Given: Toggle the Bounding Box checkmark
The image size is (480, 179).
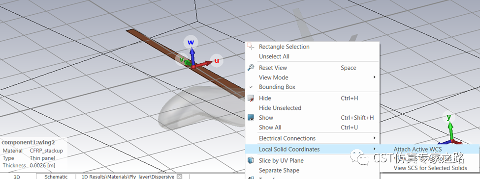Looking at the screenshot, I should pos(251,87).
